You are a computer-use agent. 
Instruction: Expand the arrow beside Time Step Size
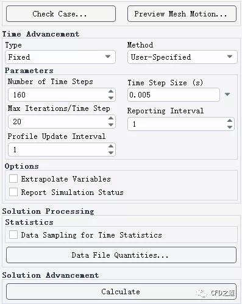227,94
